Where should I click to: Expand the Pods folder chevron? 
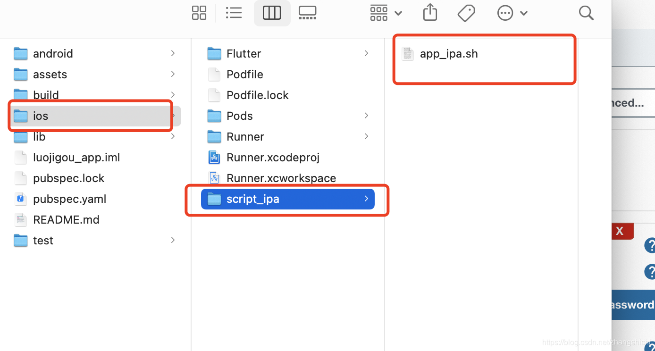(x=366, y=116)
